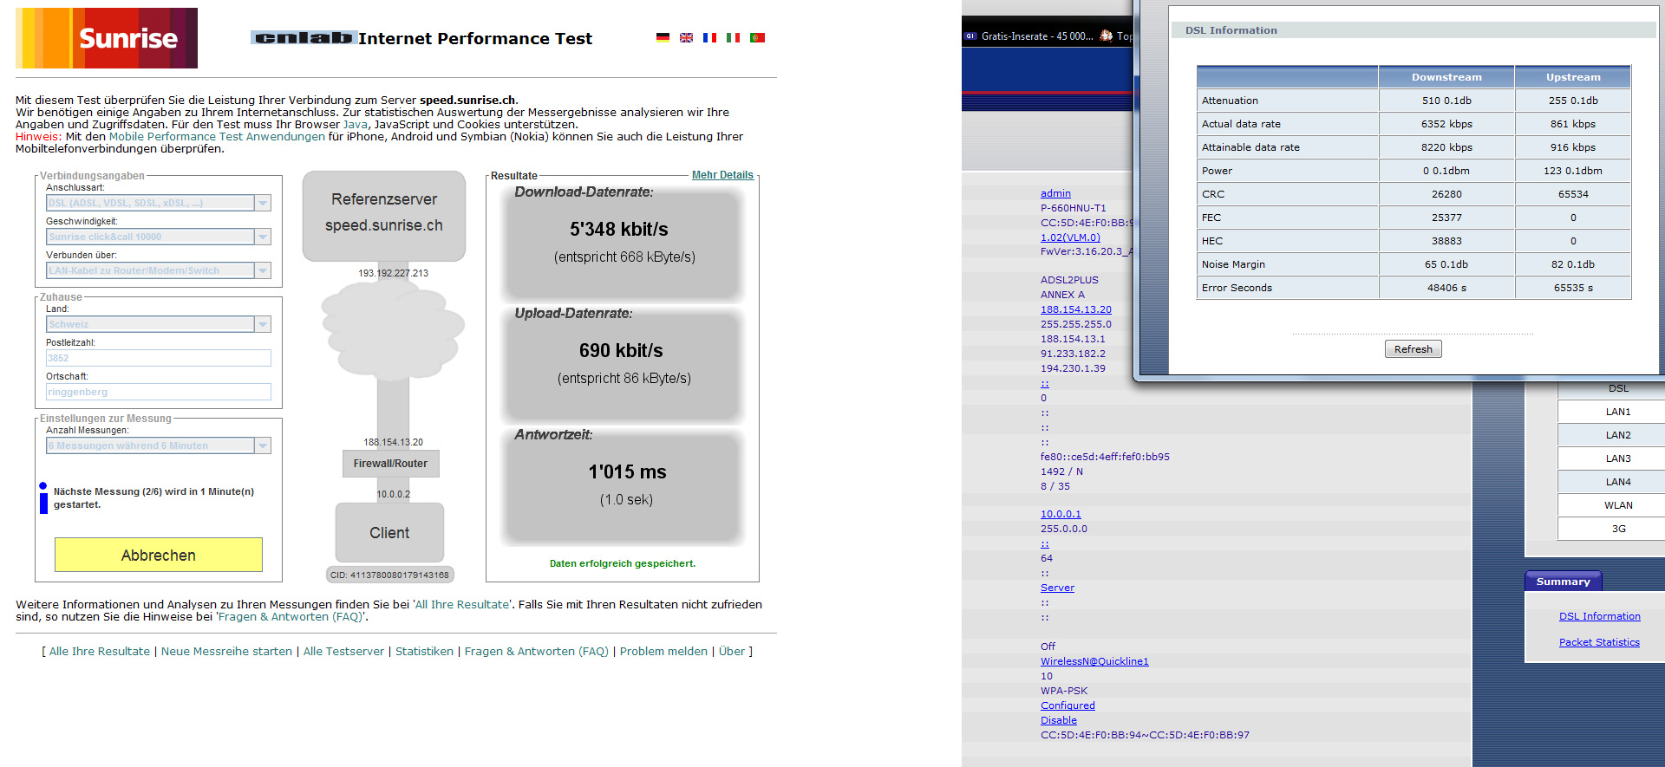The image size is (1665, 767).
Task: Expand the Verbunden über dropdown
Action: tap(159, 270)
